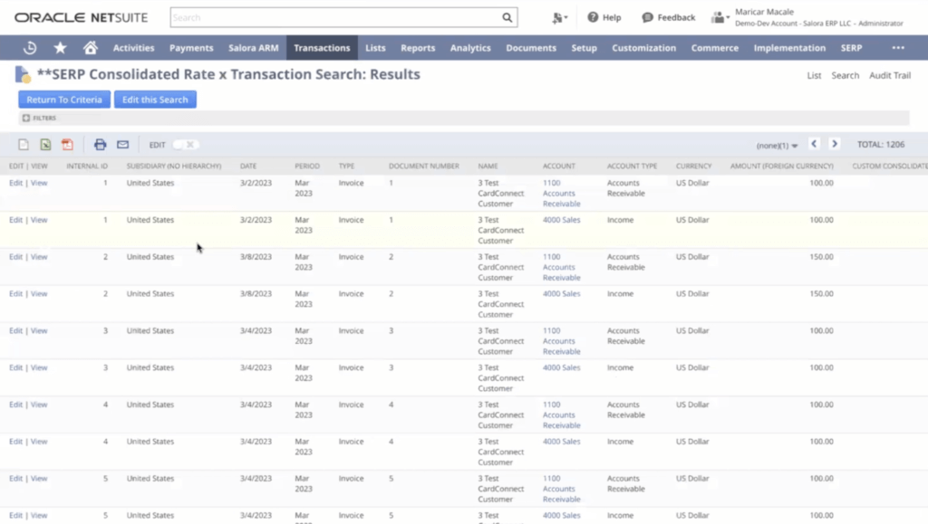Screen dimensions: 928x524
Task: Print the search results
Action: (100, 145)
